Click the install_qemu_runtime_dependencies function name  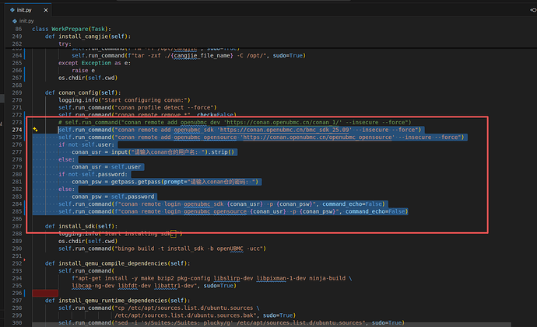[117, 299]
